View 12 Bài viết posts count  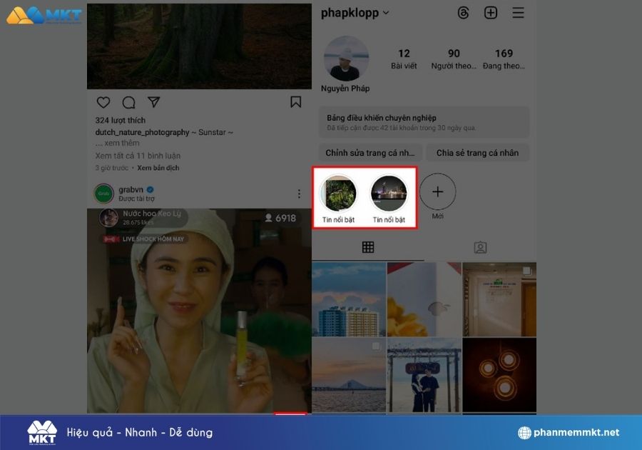click(x=404, y=59)
